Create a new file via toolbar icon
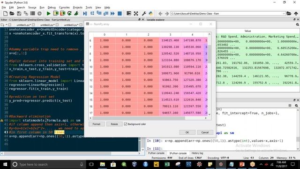Image resolution: width=300 pixels, height=169 pixels. pyautogui.click(x=5, y=14)
